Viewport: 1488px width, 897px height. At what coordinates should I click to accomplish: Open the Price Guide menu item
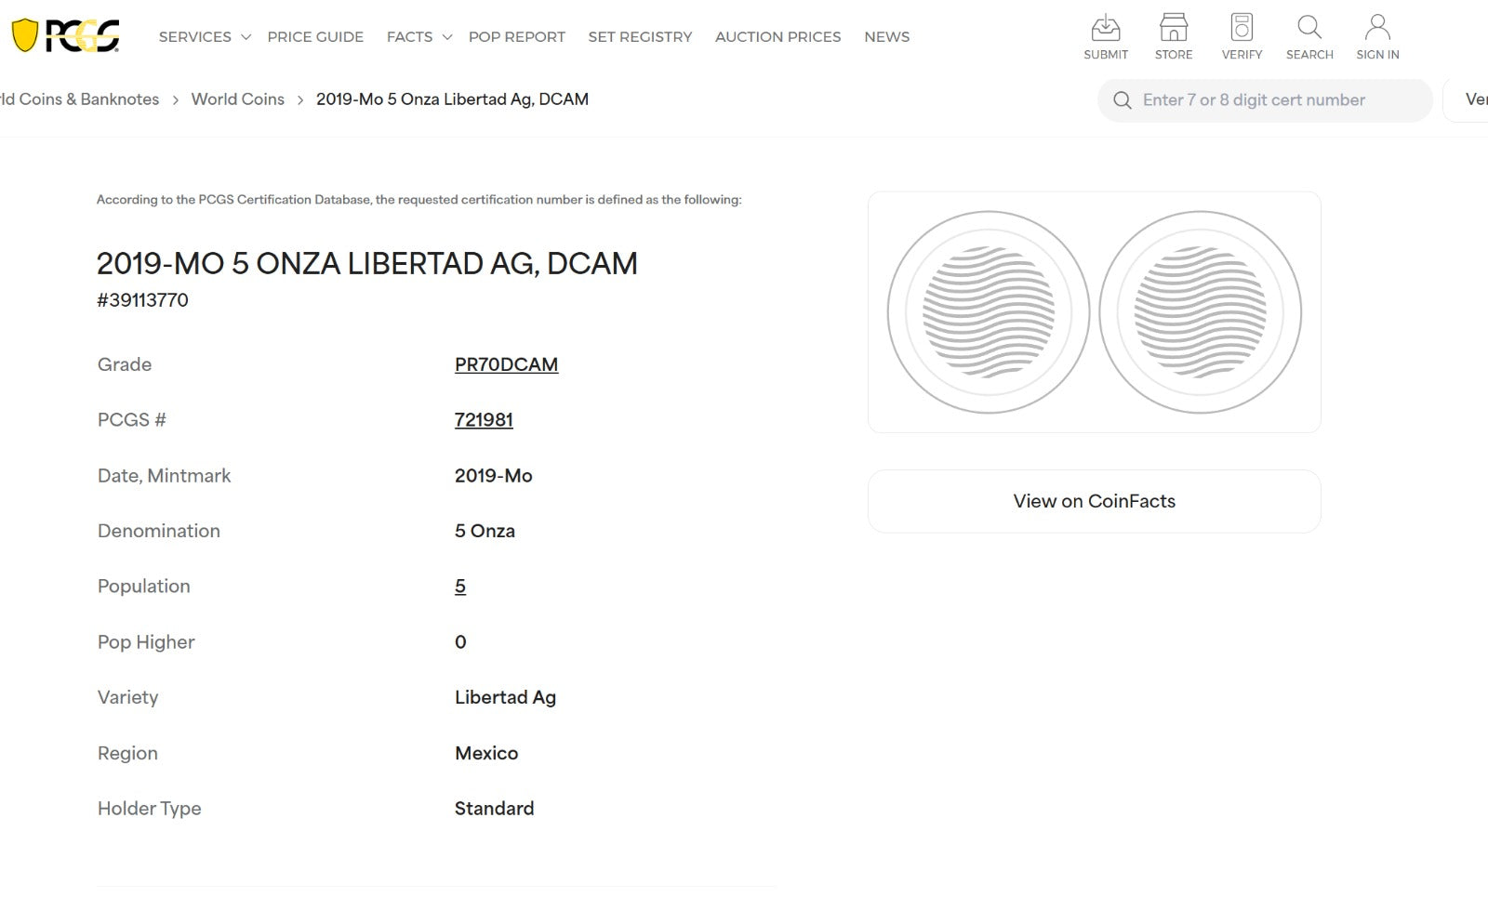tap(315, 37)
